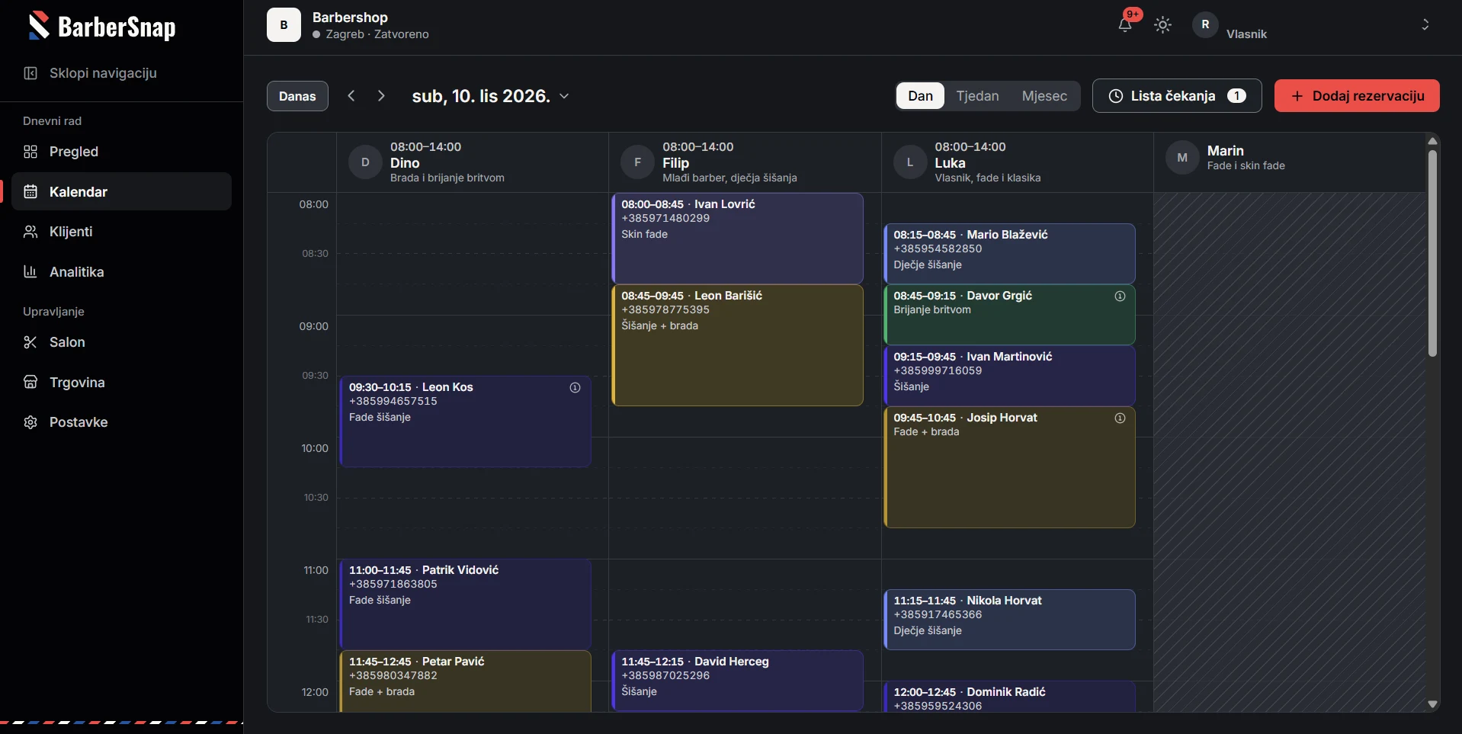Select Kalendar in sidebar
Screen dimensions: 1462x734
[x=121, y=191]
